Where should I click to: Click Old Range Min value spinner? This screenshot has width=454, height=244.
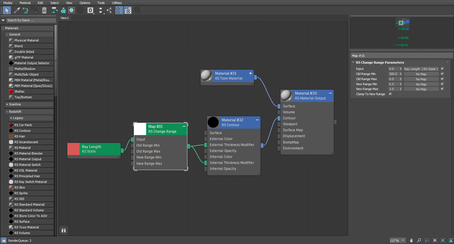tap(401, 74)
